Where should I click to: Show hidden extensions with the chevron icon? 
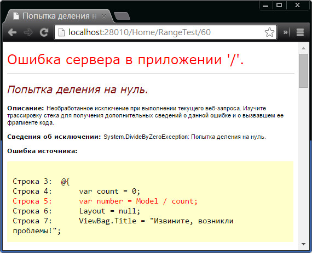click(286, 32)
